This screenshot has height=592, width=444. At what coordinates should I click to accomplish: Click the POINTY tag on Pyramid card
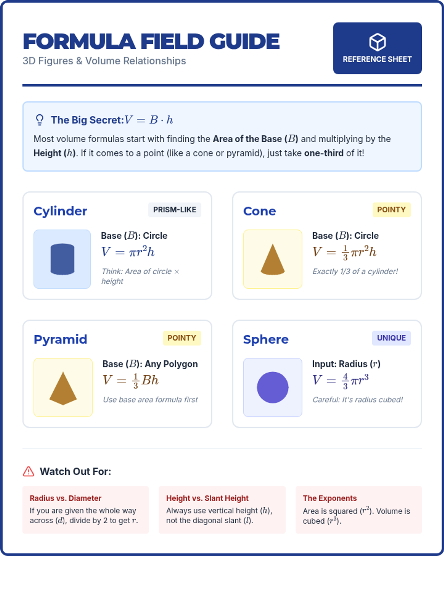[182, 338]
